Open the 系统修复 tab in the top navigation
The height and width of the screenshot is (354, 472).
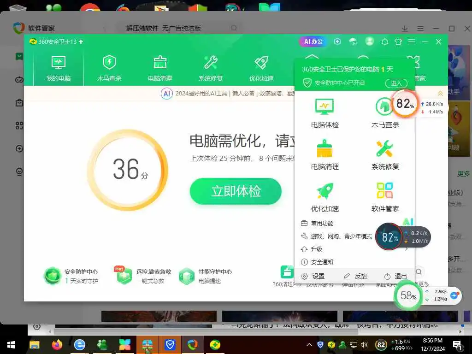click(210, 69)
